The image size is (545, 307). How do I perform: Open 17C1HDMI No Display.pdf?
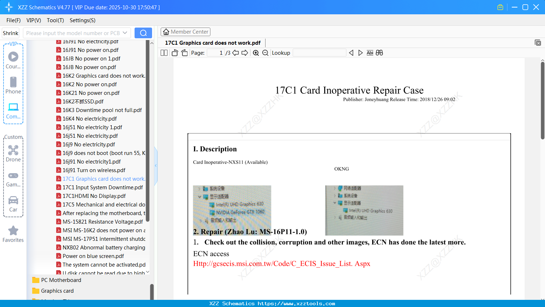94,196
